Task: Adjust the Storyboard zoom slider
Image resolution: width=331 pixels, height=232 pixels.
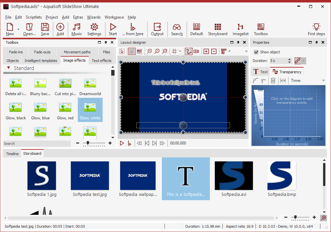Action: pyautogui.click(x=295, y=217)
